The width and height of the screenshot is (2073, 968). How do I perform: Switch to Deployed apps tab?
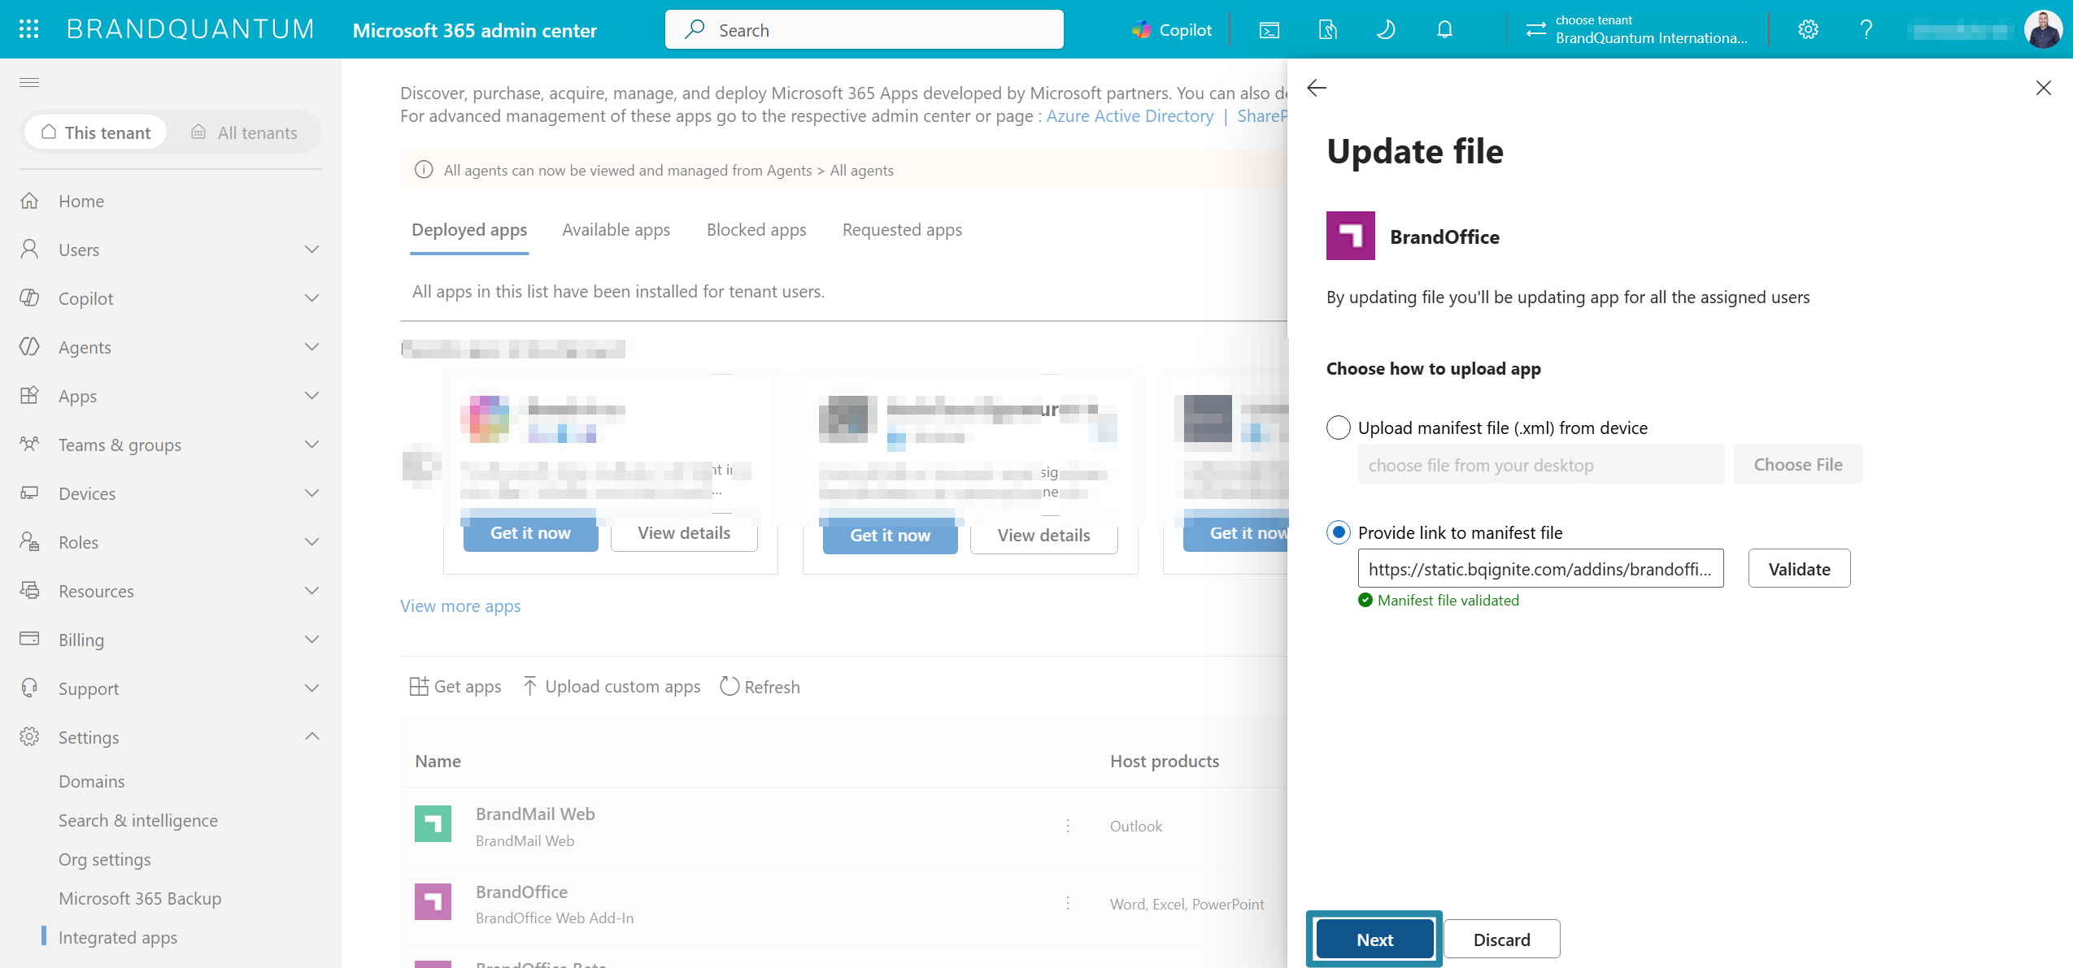(x=469, y=230)
